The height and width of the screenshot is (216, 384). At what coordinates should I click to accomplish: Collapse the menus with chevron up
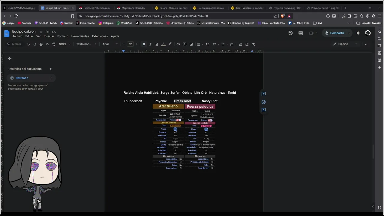tap(366, 44)
